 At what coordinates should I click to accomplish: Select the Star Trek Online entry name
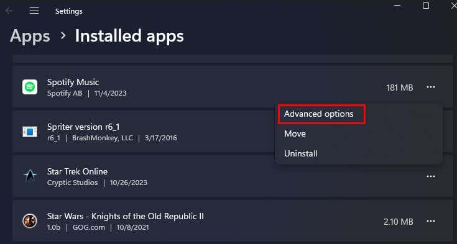tap(77, 171)
